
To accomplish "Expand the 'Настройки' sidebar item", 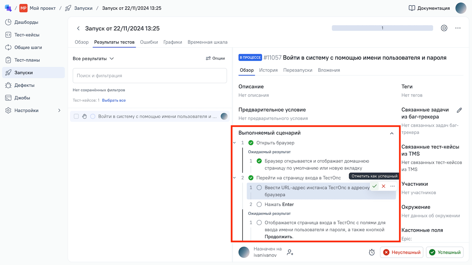I will coord(59,110).
